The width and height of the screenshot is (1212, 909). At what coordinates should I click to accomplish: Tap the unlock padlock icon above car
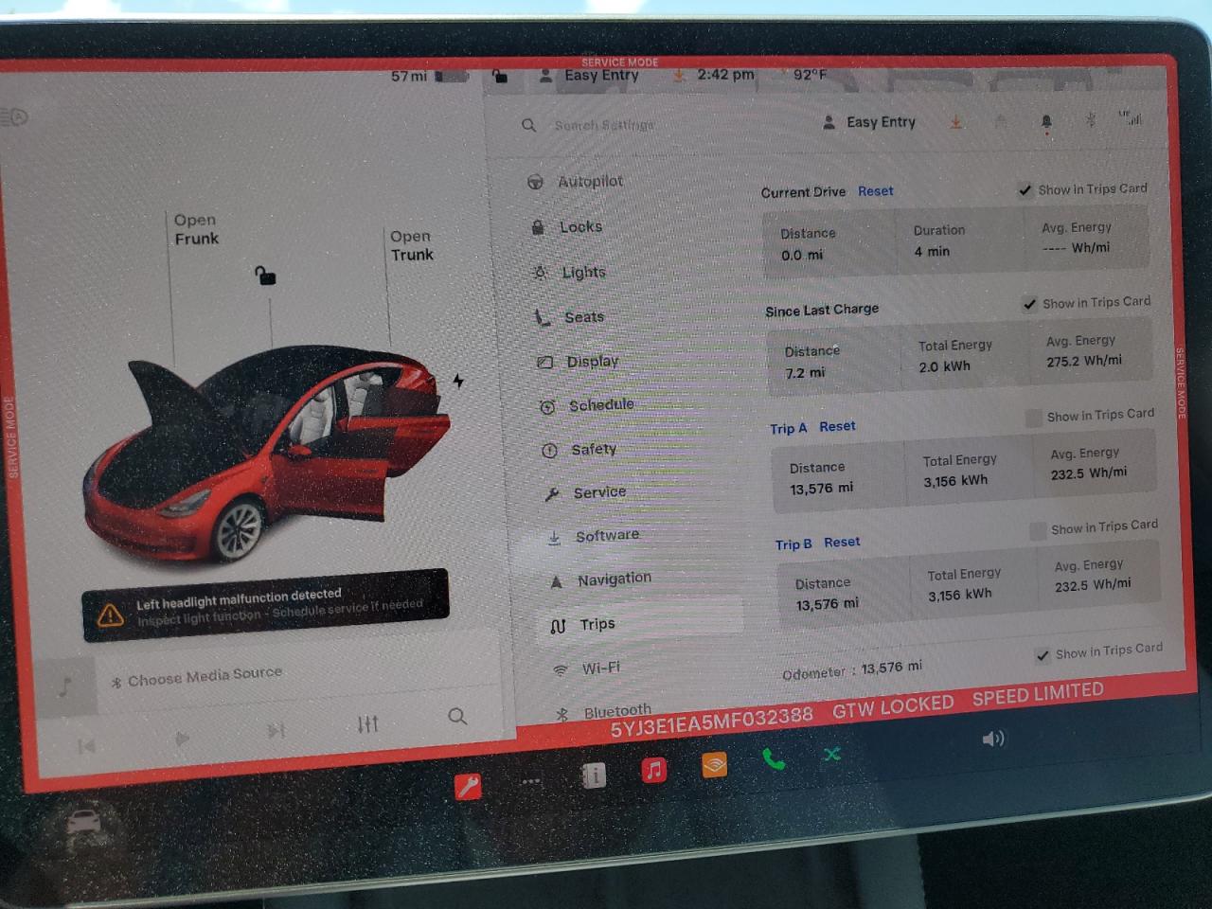pos(265,276)
